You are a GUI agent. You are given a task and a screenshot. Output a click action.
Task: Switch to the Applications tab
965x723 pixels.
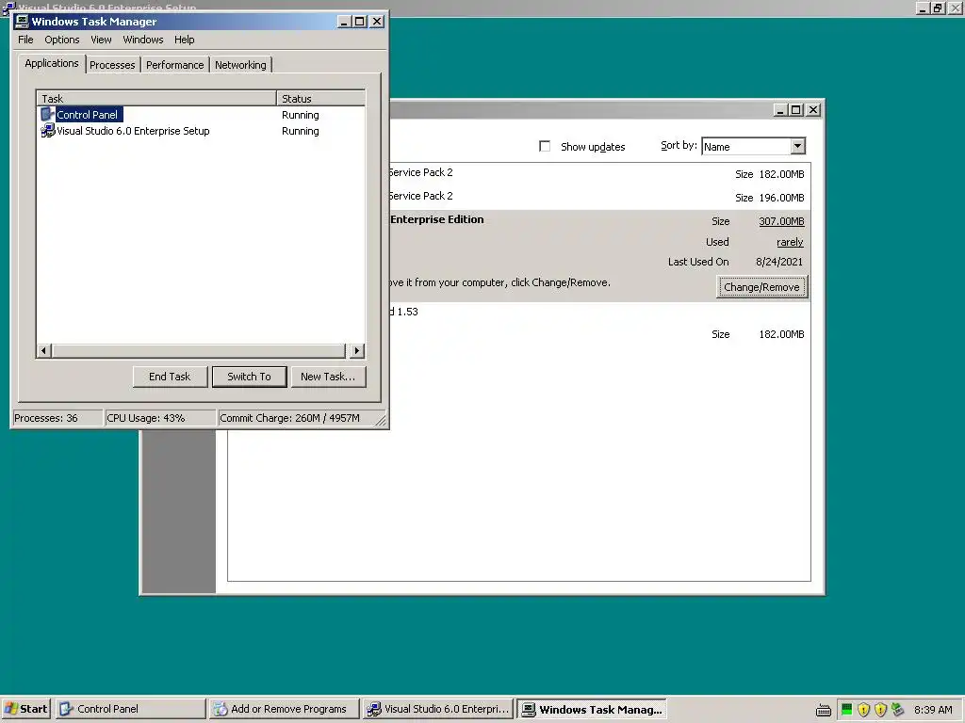click(x=52, y=63)
